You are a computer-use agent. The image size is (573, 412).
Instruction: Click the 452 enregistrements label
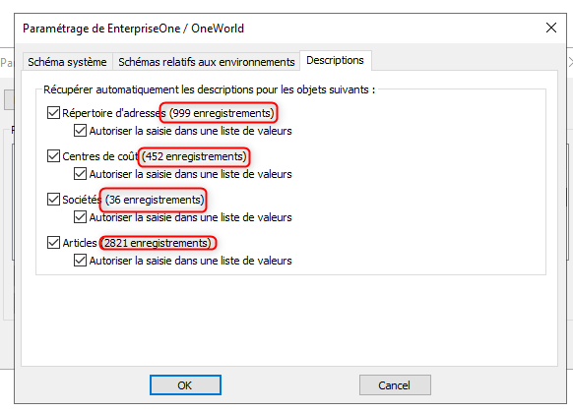point(194,156)
